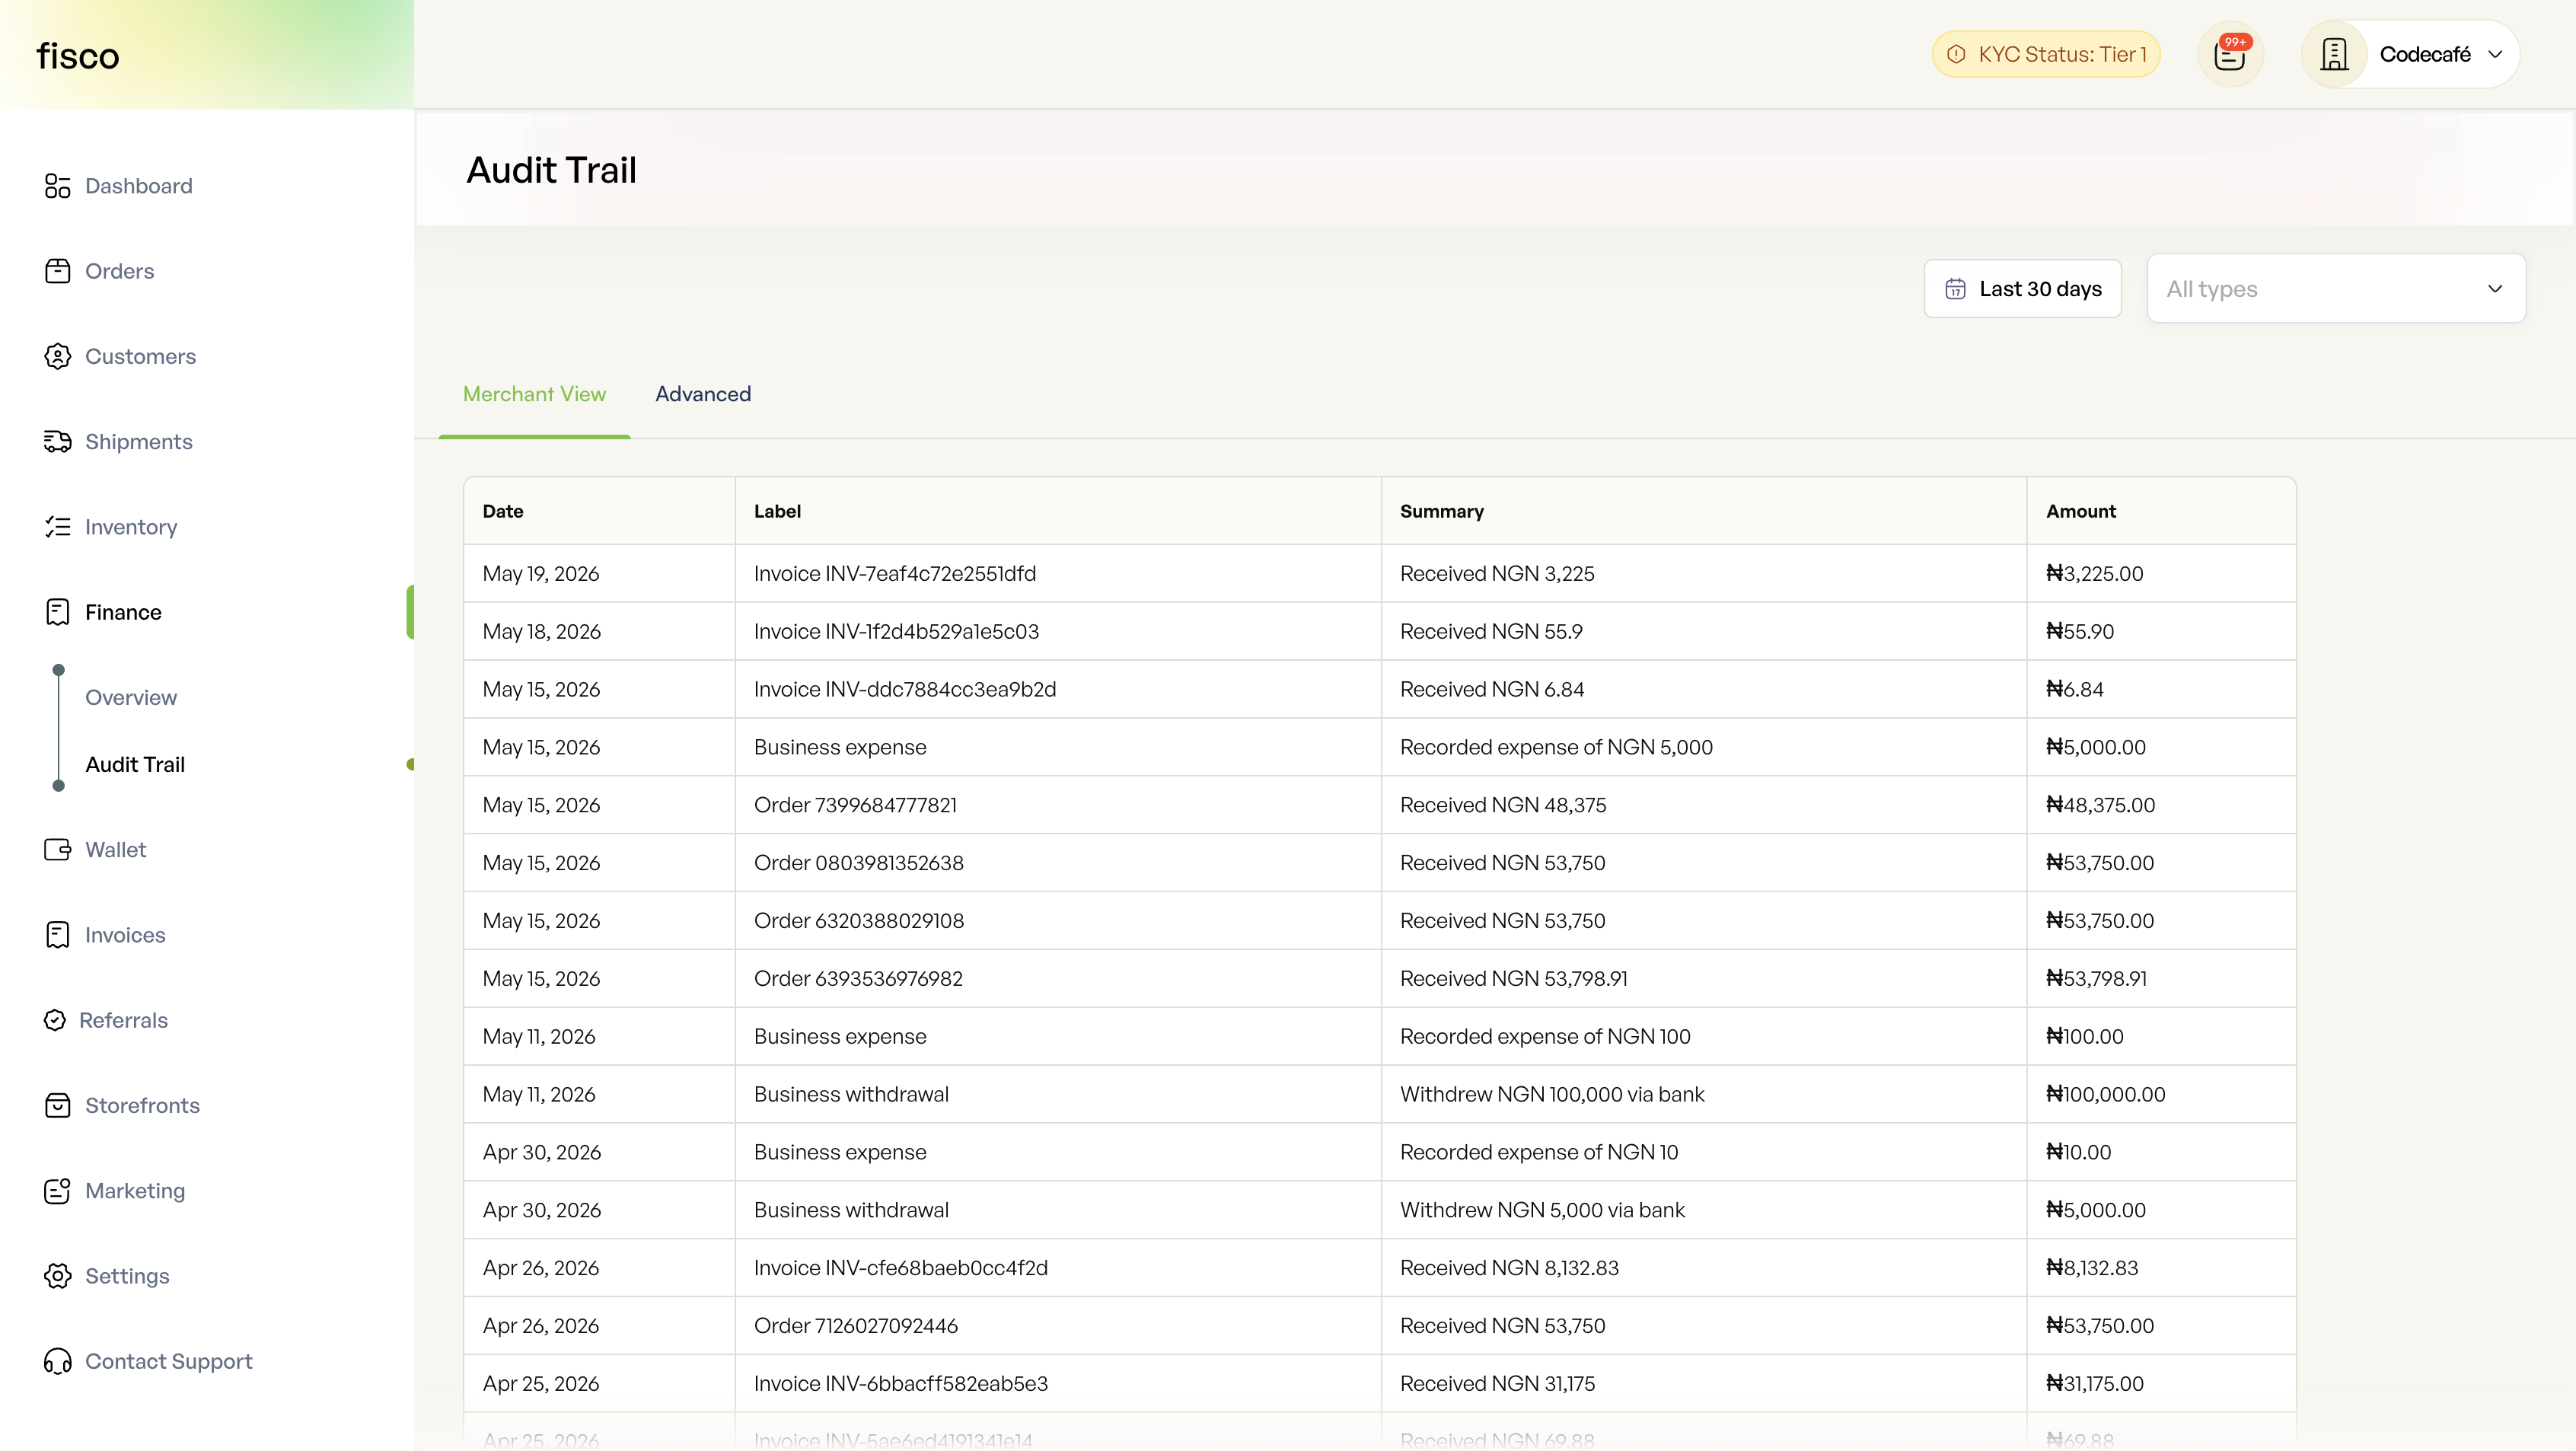
Task: Open the Wallet page link
Action: click(x=116, y=849)
